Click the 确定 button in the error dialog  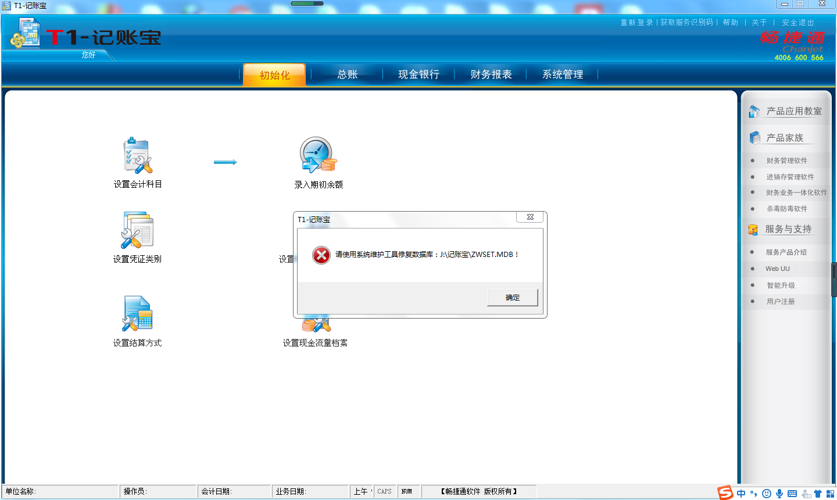click(512, 297)
